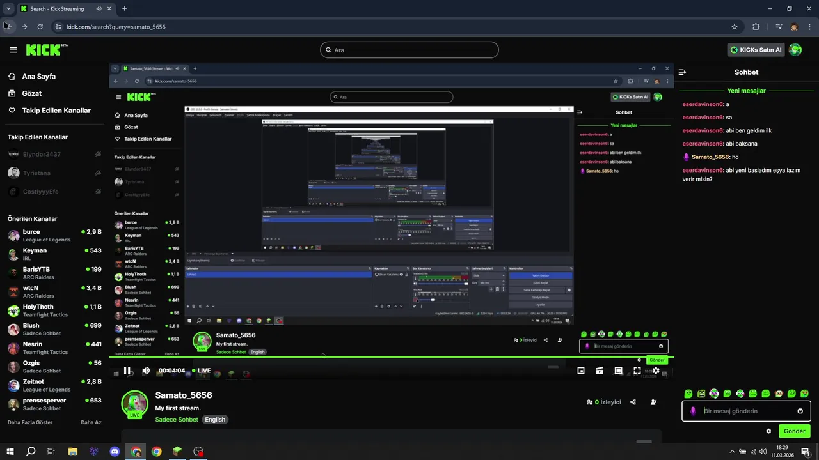The image size is (819, 460).
Task: Seek on the green video progress bar
Action: pyautogui.click(x=391, y=356)
